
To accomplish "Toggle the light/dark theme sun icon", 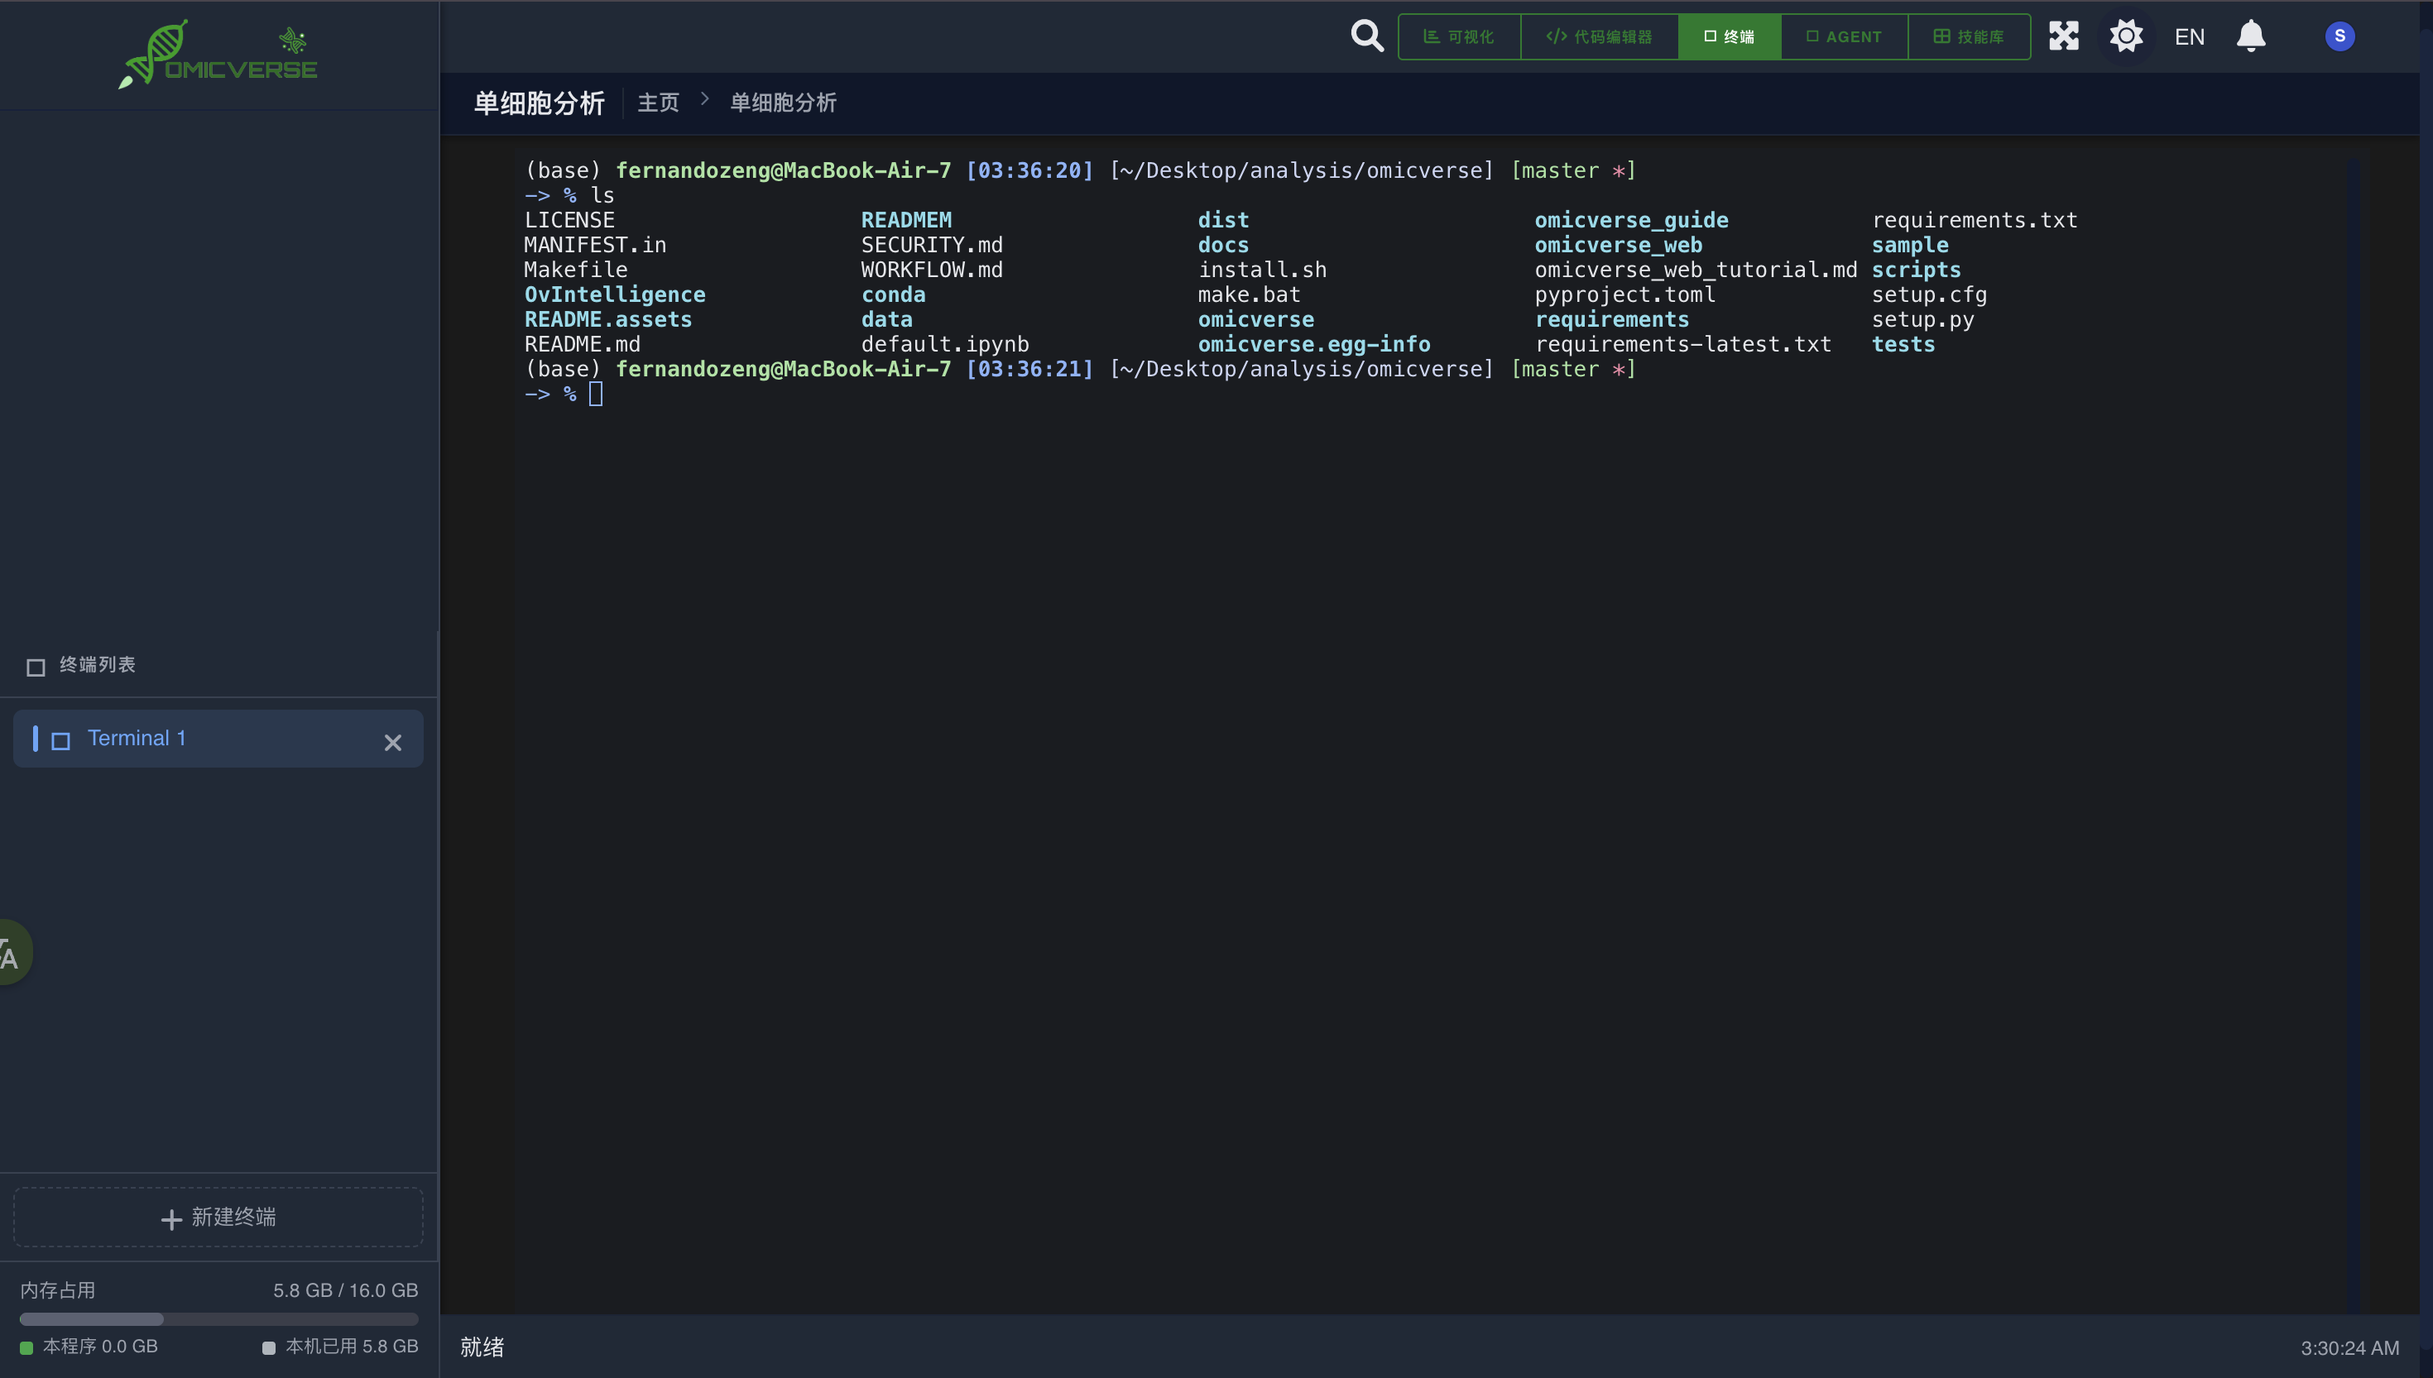I will pos(2125,36).
